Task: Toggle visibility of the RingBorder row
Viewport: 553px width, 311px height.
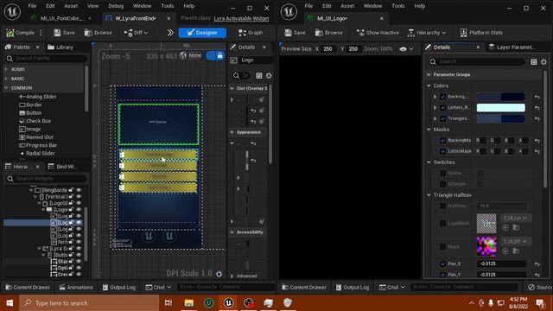Action: pyautogui.click(x=79, y=190)
